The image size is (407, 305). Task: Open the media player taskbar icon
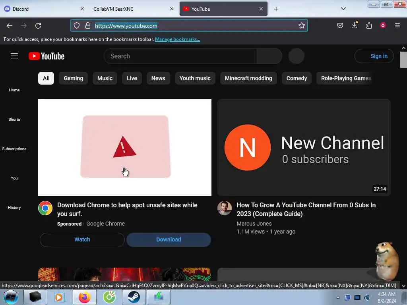click(59, 297)
